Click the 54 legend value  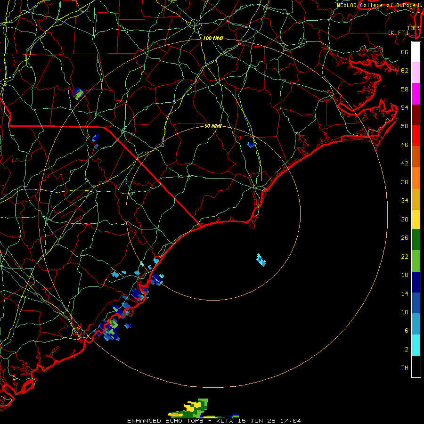coord(405,107)
